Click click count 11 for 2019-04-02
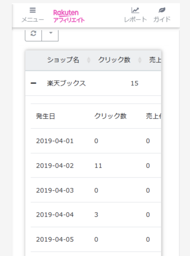 pos(98,166)
